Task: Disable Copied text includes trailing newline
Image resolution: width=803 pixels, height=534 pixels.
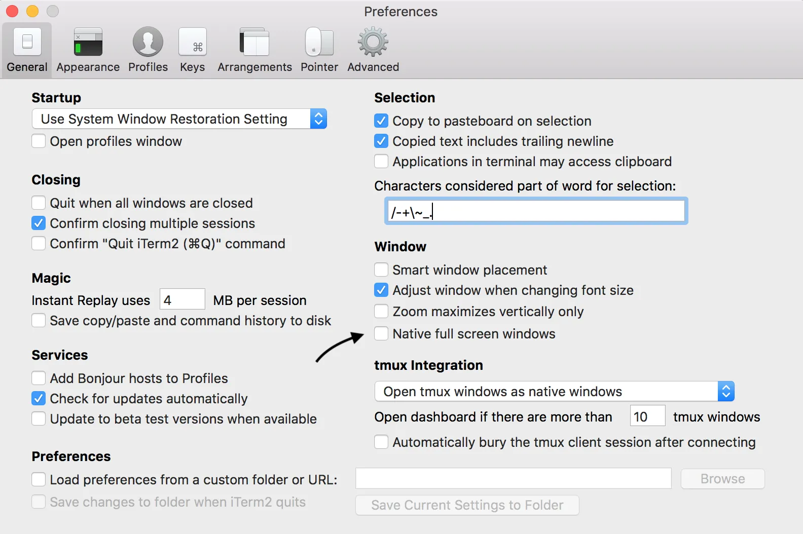Action: [x=381, y=141]
